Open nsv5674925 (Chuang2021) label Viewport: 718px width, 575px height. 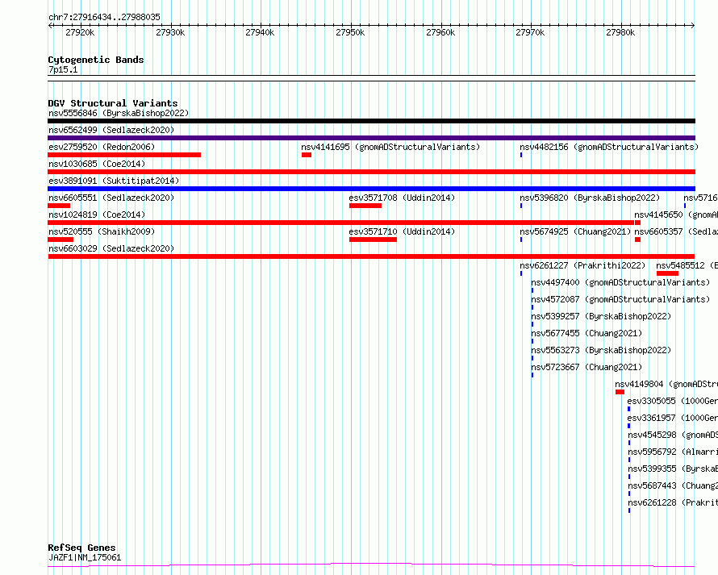[x=575, y=231]
